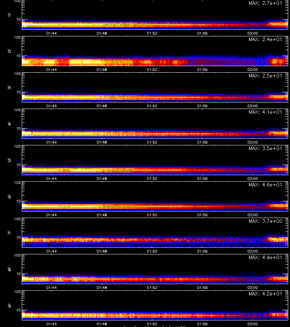Screen dimensions: 290x327
Task: Click 02:00 on the 4F time axis
Action: [253, 142]
